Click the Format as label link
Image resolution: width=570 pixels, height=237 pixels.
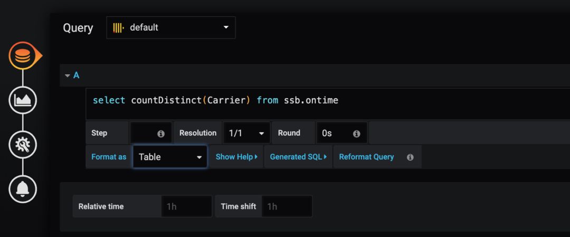tap(109, 157)
